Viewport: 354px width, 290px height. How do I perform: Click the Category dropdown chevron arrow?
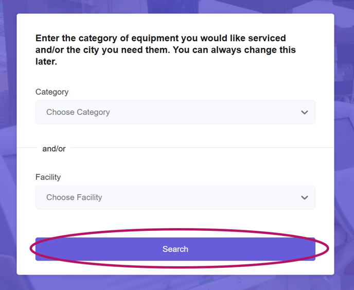(305, 112)
